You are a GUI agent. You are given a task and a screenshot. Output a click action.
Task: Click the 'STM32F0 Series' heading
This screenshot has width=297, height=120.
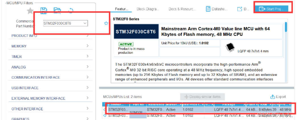point(126,19)
